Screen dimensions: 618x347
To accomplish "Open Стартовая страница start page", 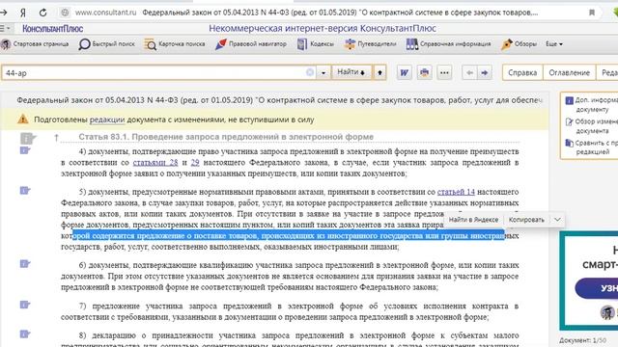I will [x=35, y=44].
